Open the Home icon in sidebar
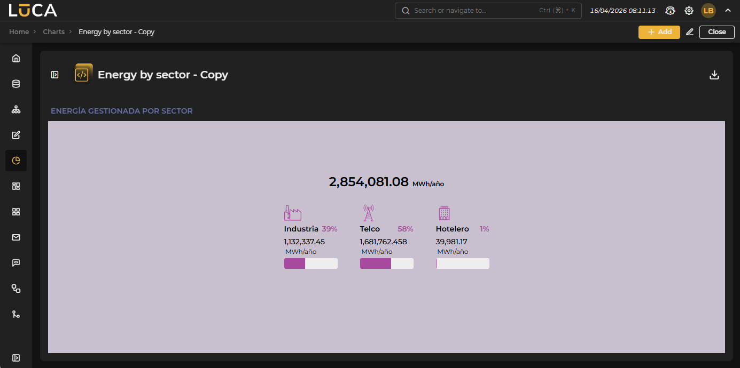Viewport: 740px width, 368px height. click(16, 58)
